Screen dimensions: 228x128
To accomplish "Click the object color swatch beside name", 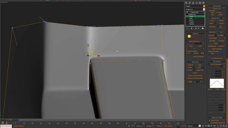I will [x=204, y=6].
